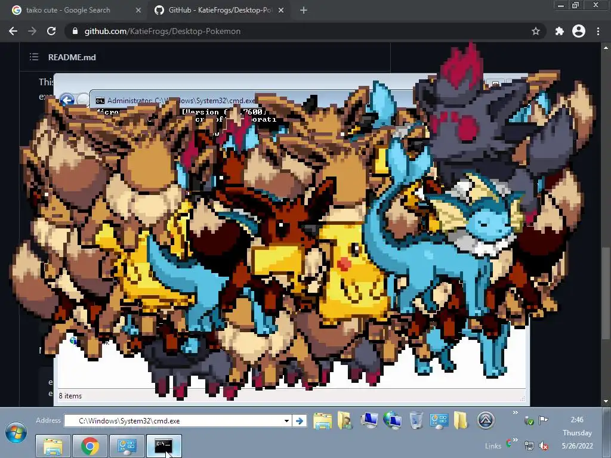Select the cmd.exe taskbar button

coord(164,446)
